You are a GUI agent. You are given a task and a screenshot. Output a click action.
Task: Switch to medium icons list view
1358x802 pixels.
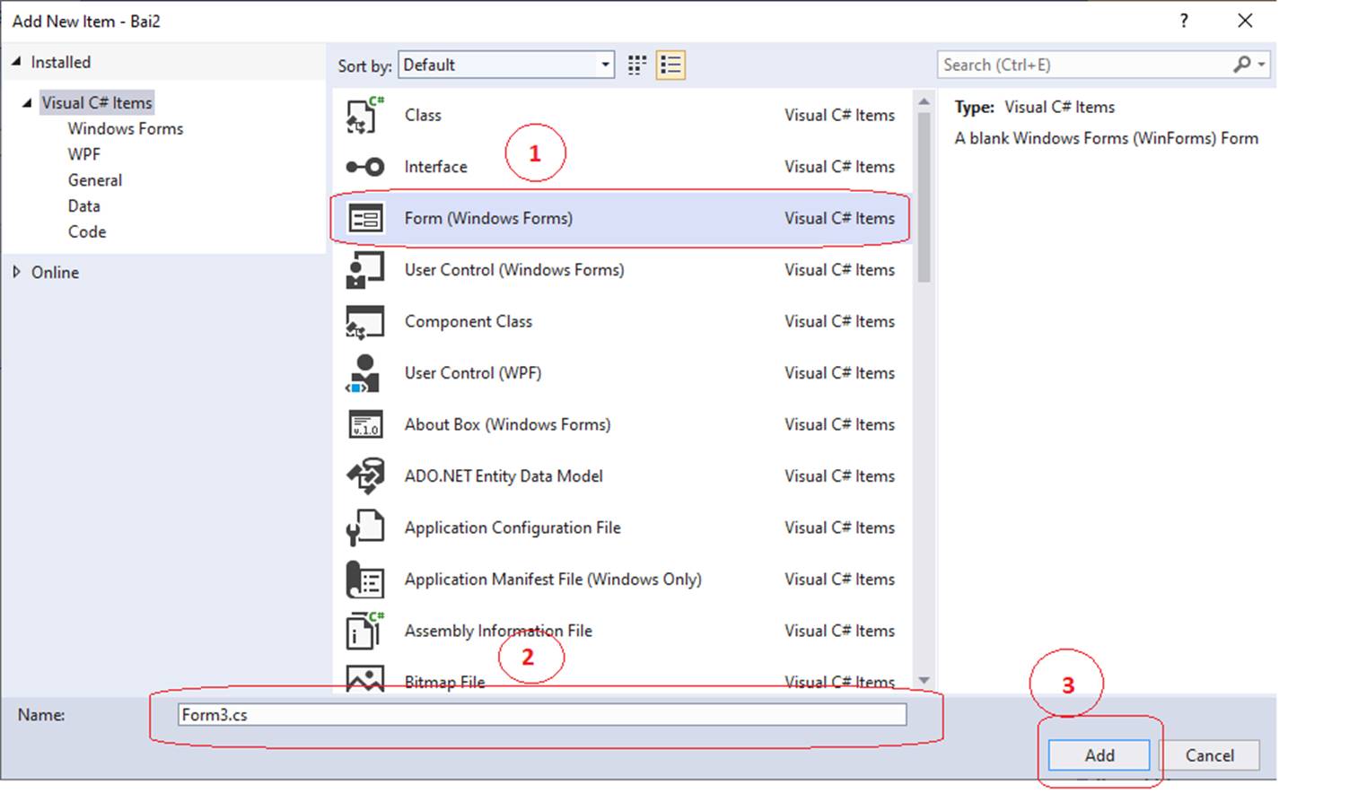pyautogui.click(x=670, y=65)
